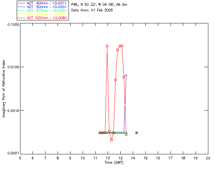Click x-axis tick label 20

point(208,158)
